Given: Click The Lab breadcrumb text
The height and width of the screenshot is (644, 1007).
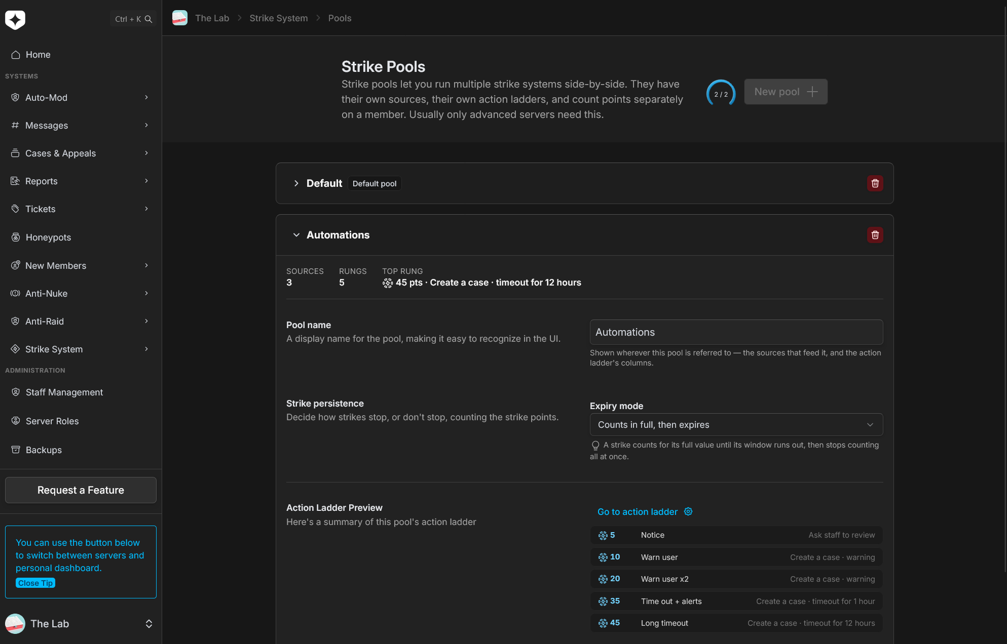Looking at the screenshot, I should click(212, 18).
